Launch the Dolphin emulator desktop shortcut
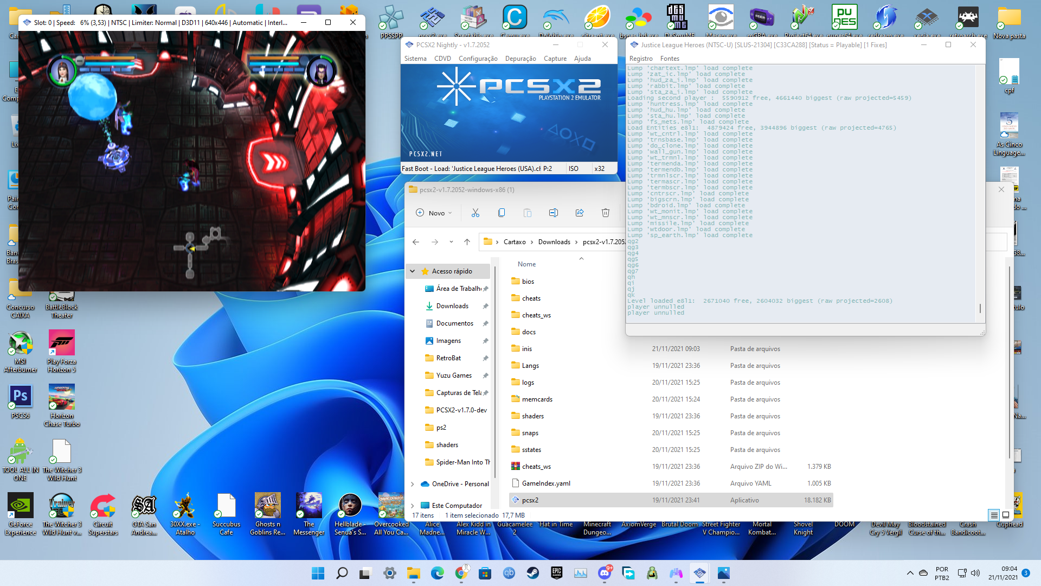Image resolution: width=1041 pixels, height=586 pixels. pos(555,17)
